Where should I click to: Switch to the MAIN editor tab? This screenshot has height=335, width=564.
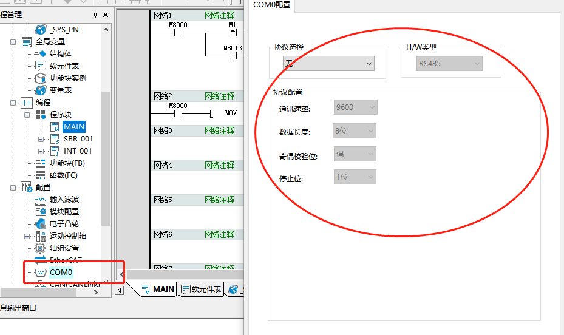coord(158,289)
